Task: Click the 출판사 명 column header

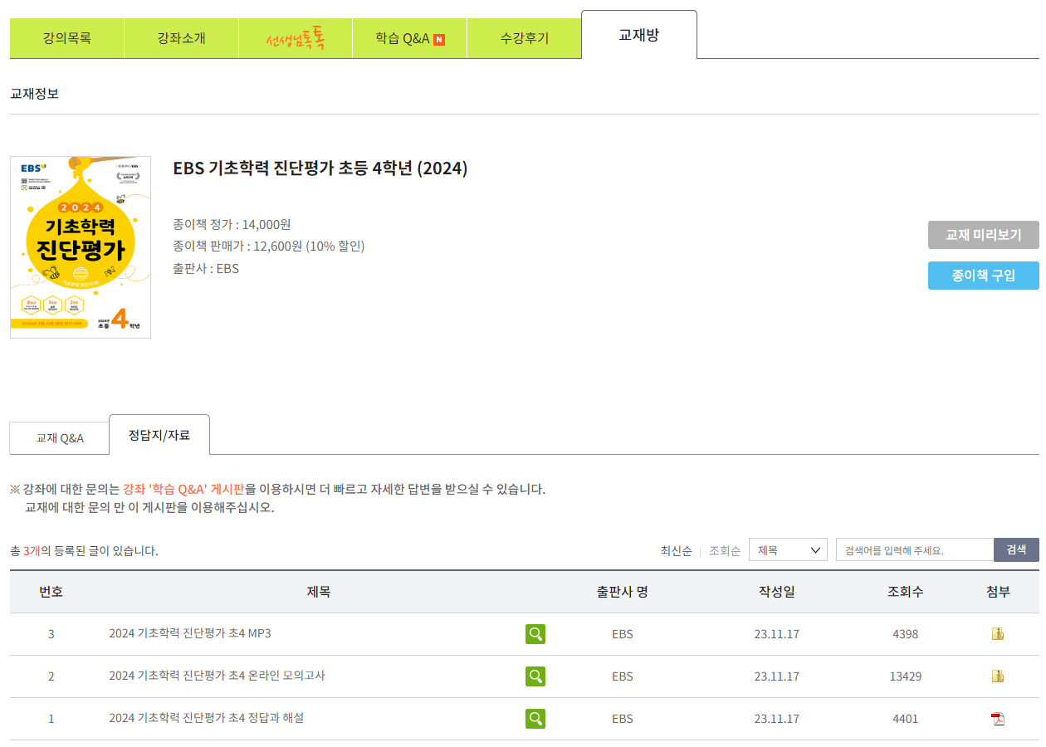Action: pos(622,592)
